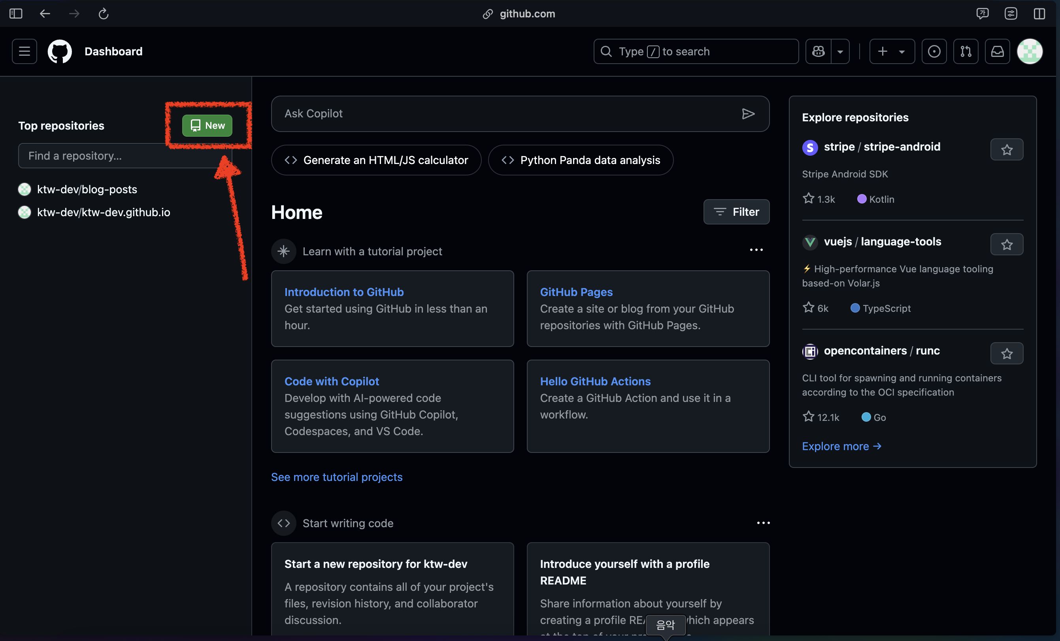Open Introduction to GitHub tutorial

pos(344,292)
